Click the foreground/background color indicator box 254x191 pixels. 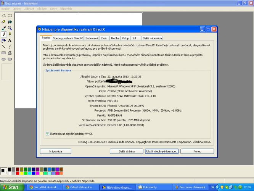point(3,171)
